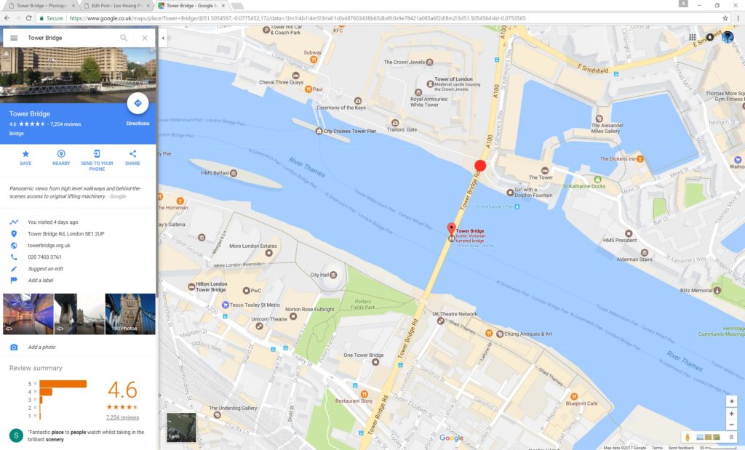Open the 7,254 reviews link under rating
The image size is (745, 450).
click(x=122, y=417)
